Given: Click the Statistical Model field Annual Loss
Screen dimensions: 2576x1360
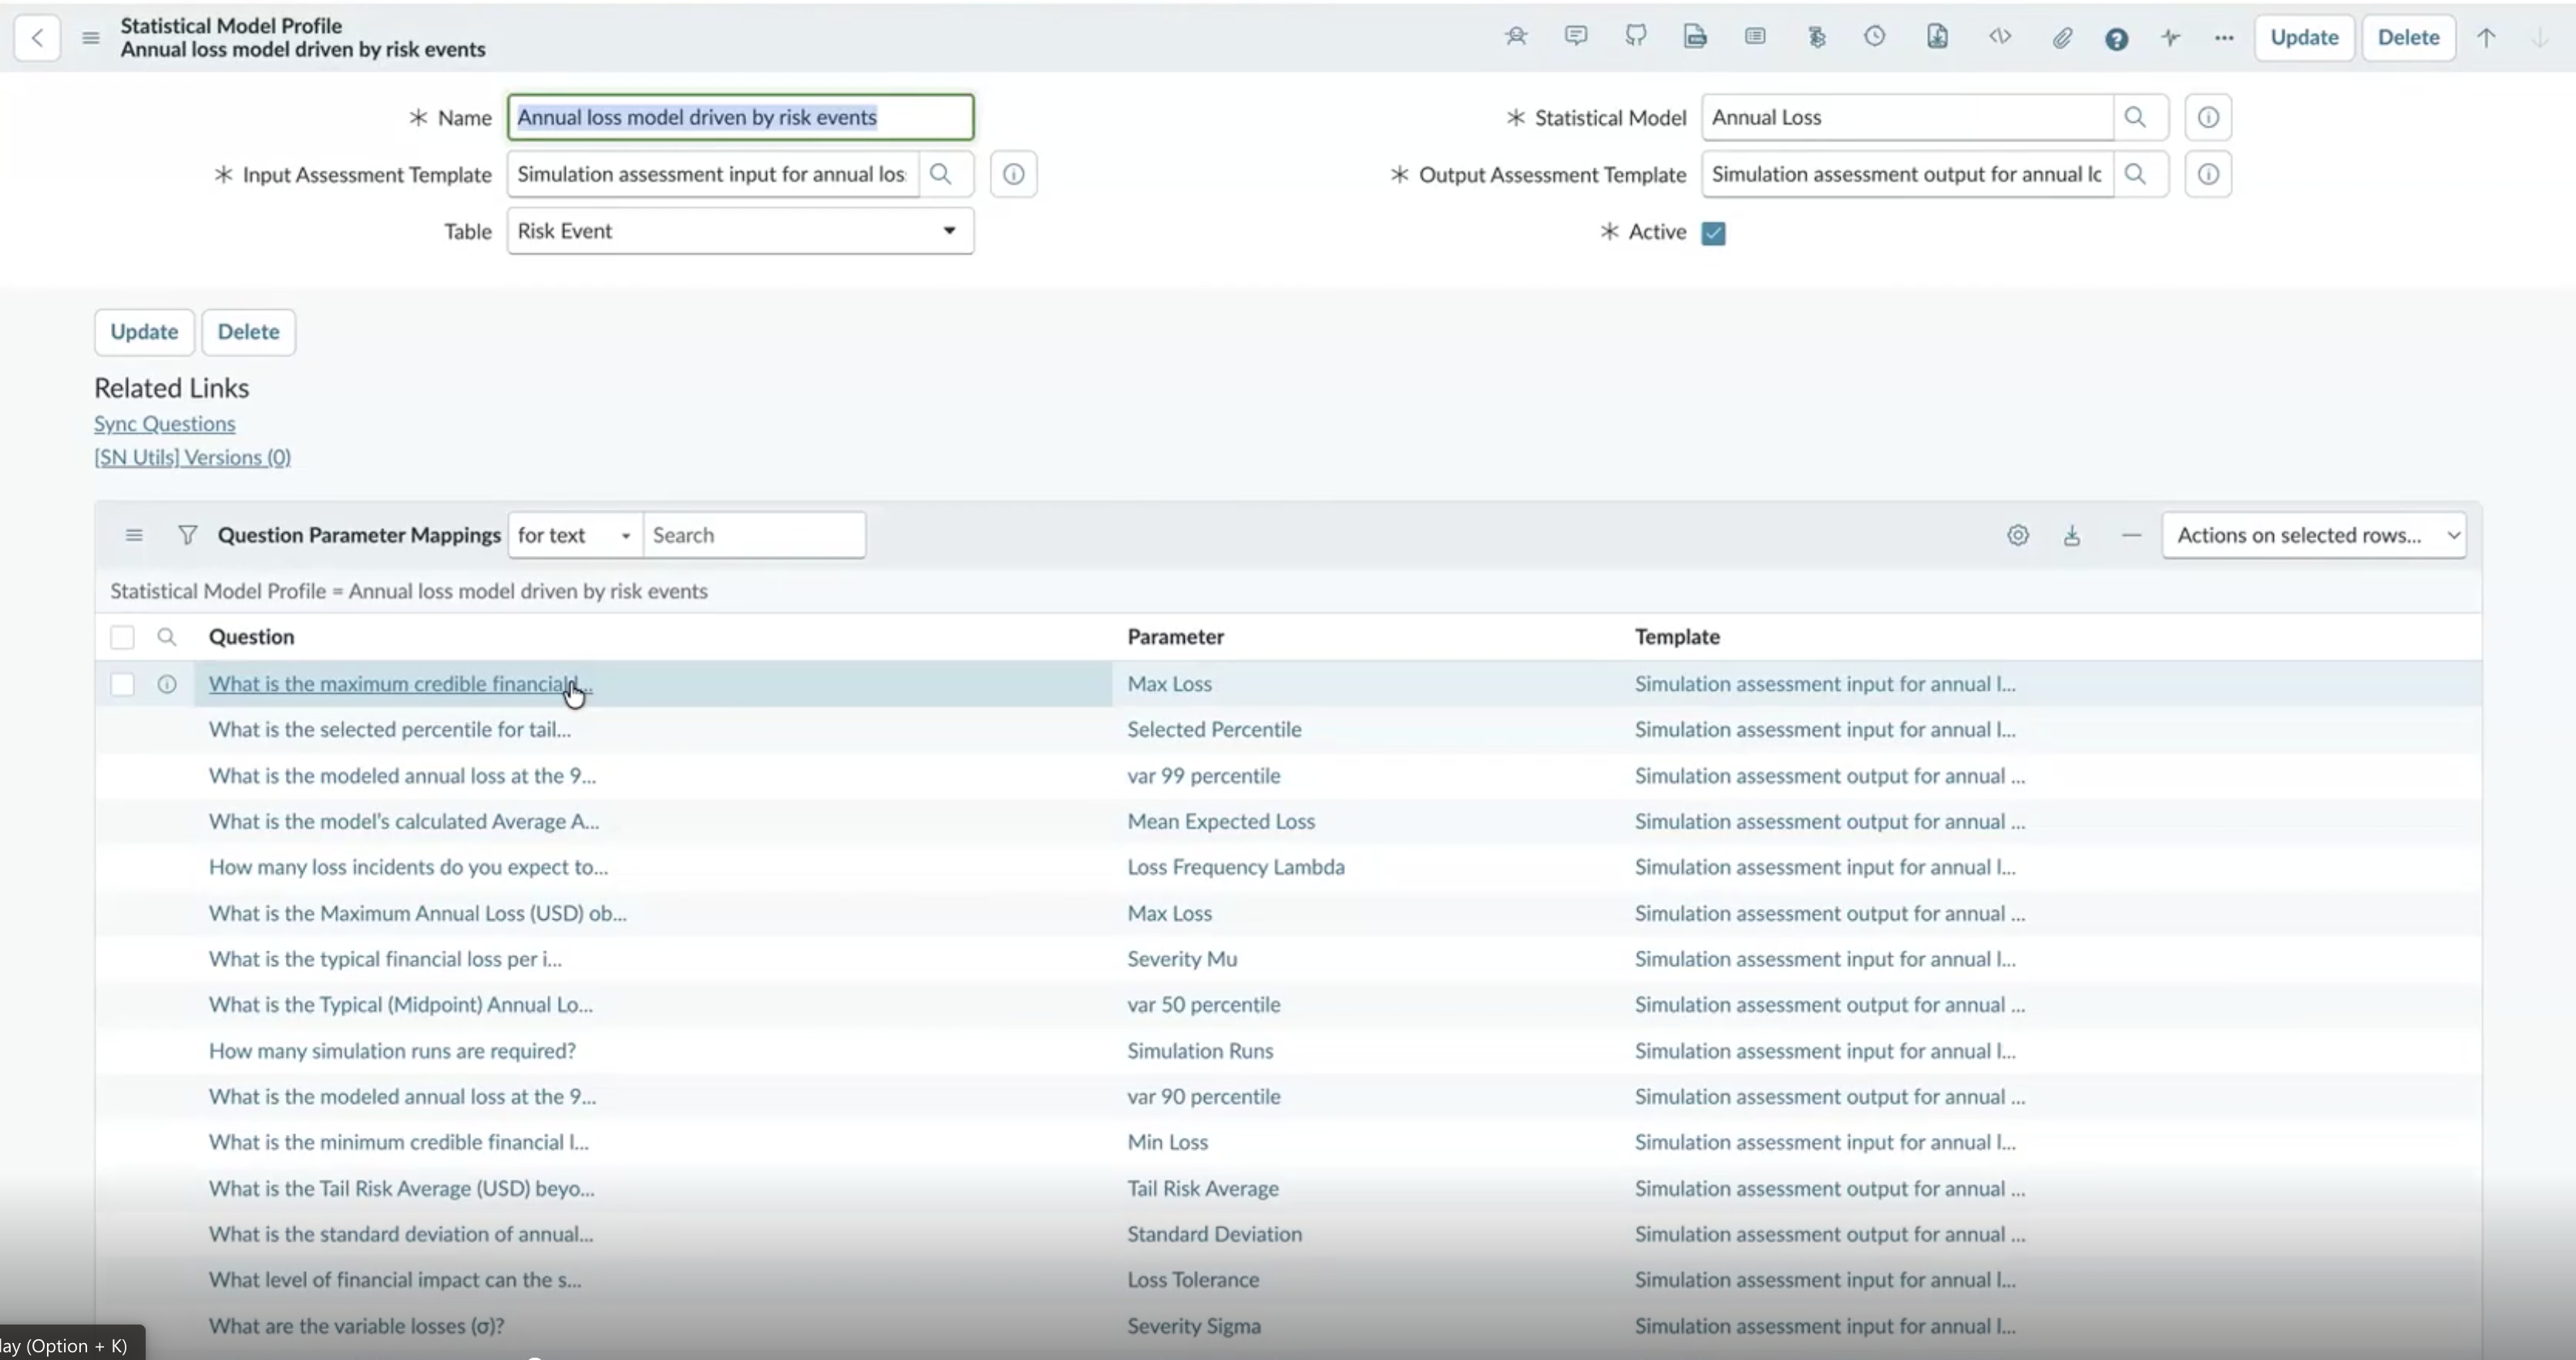Looking at the screenshot, I should pos(1907,117).
